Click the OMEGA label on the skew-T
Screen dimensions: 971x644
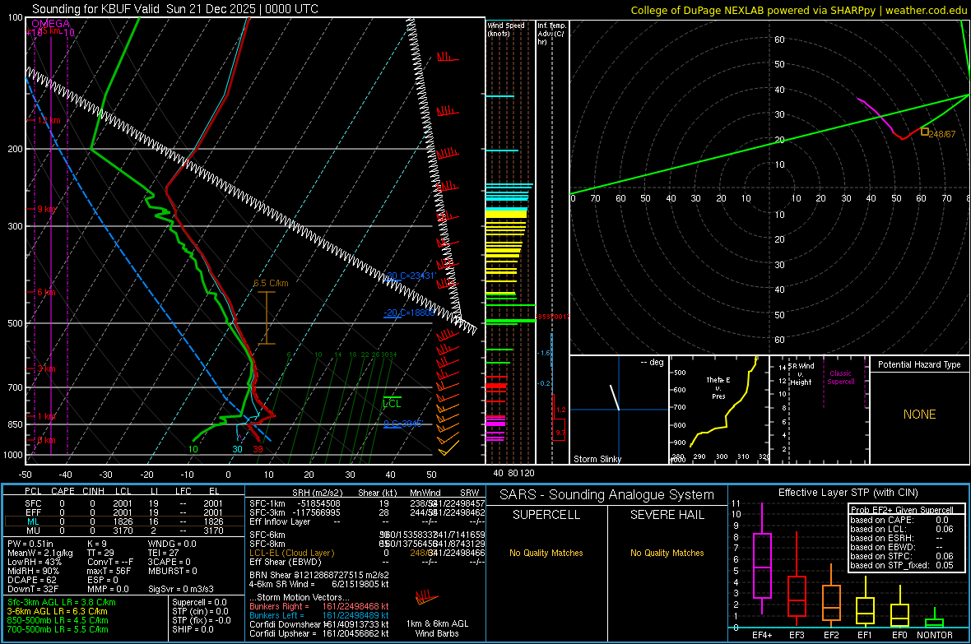pos(51,24)
